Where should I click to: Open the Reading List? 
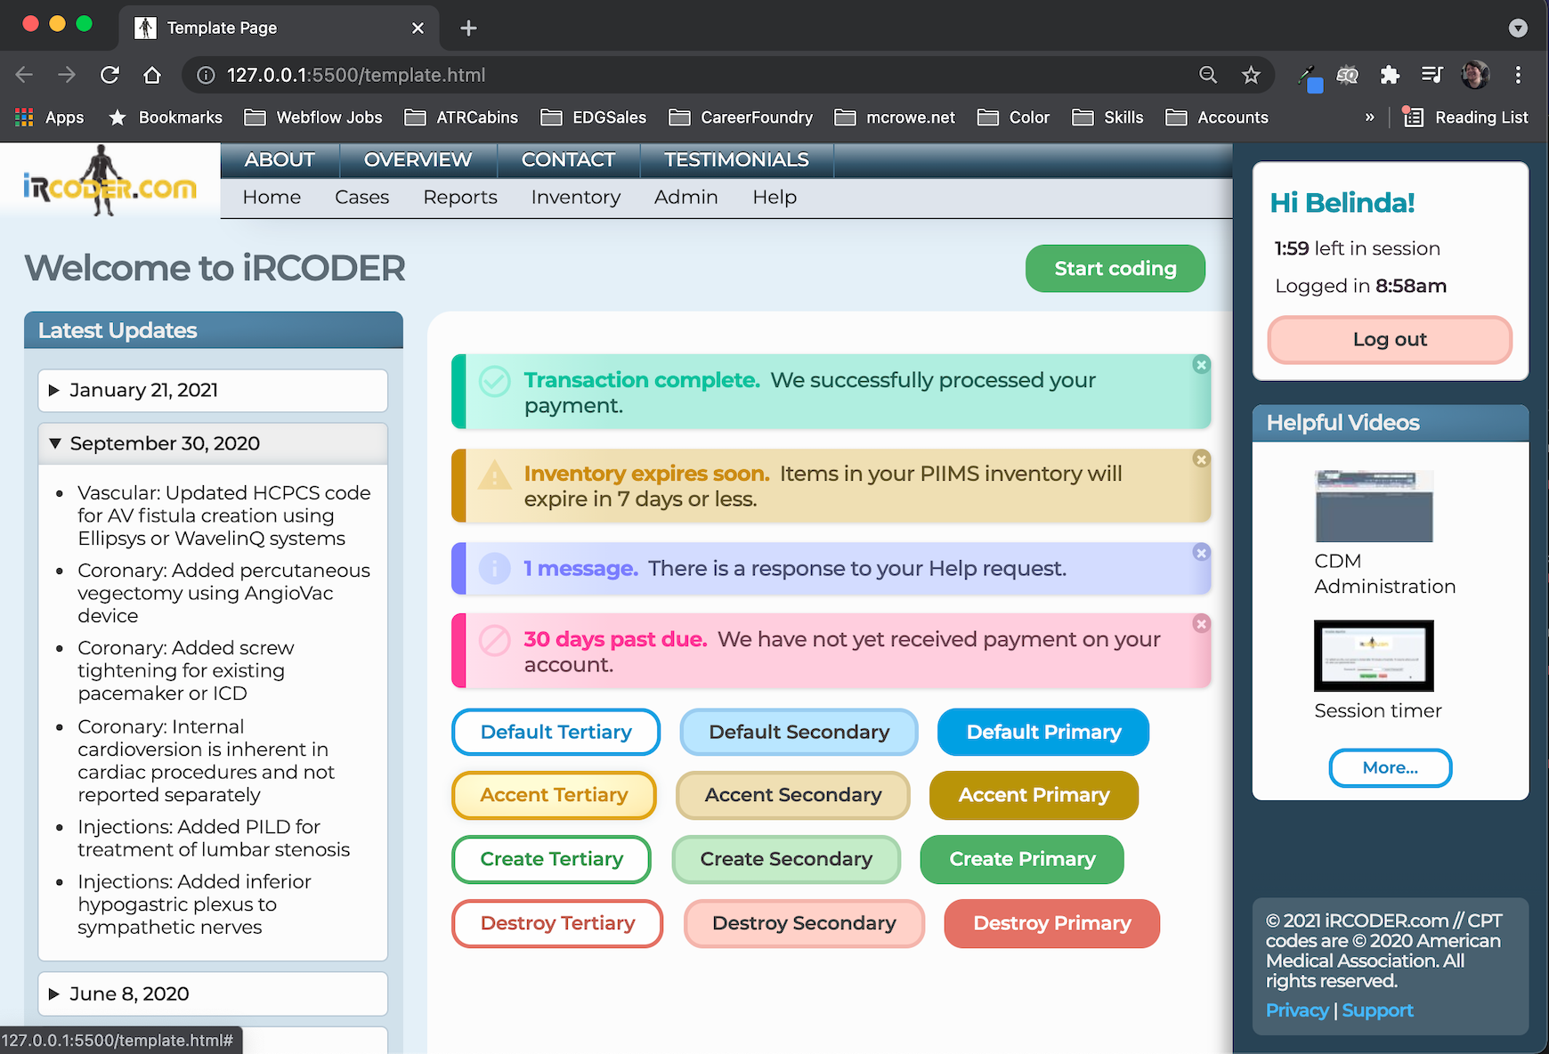pyautogui.click(x=1466, y=118)
